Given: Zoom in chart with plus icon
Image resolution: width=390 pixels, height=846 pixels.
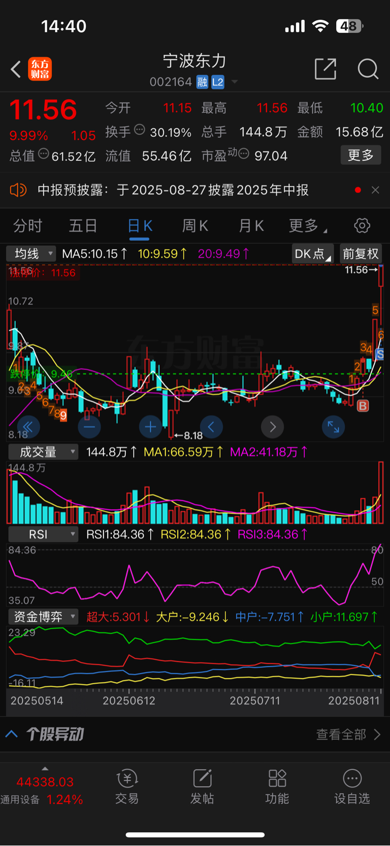Looking at the screenshot, I should [x=150, y=427].
